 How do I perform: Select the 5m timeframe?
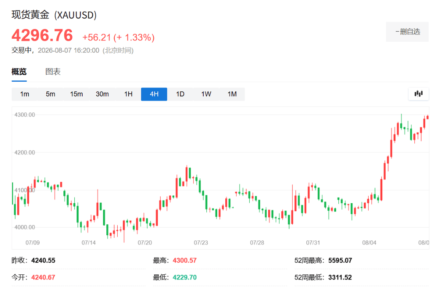51,94
